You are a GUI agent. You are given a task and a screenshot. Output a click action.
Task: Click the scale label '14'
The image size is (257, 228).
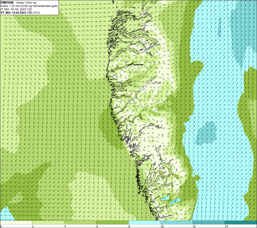click(x=226, y=226)
